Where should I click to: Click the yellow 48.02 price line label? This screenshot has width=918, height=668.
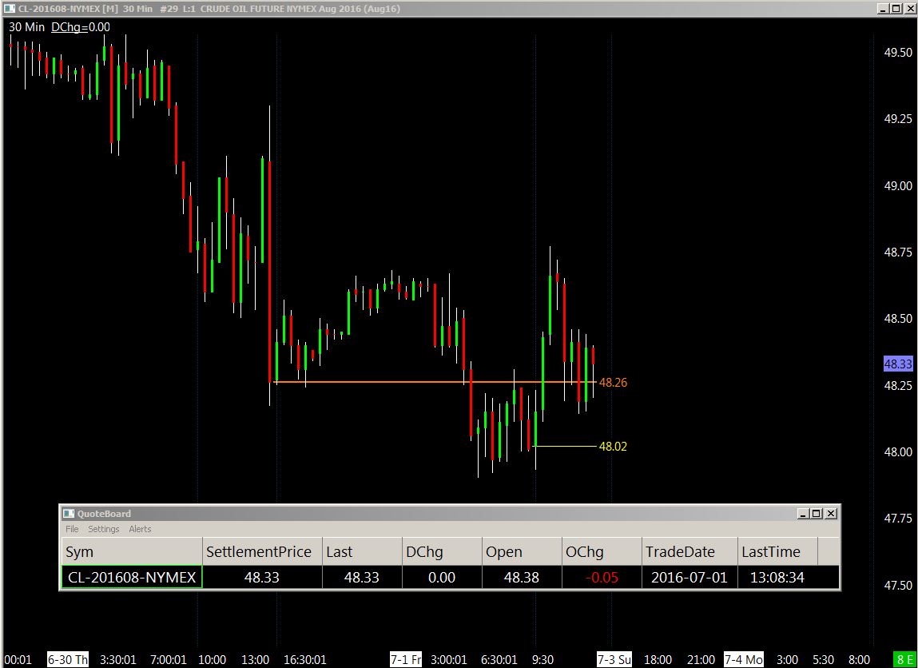click(613, 446)
